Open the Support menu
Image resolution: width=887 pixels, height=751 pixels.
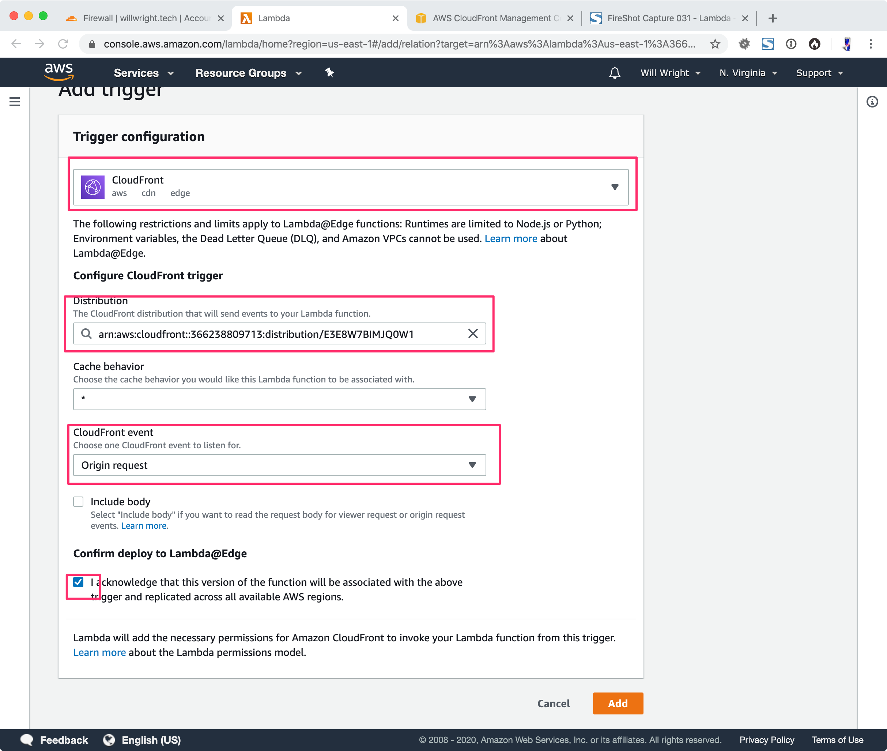(820, 73)
